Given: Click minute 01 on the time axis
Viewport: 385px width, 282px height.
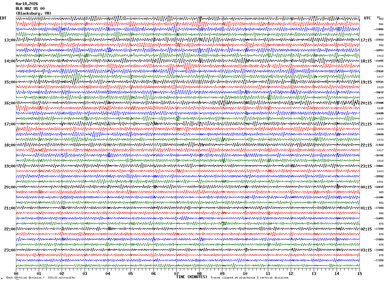Looking at the screenshot, I should pos(39,273).
